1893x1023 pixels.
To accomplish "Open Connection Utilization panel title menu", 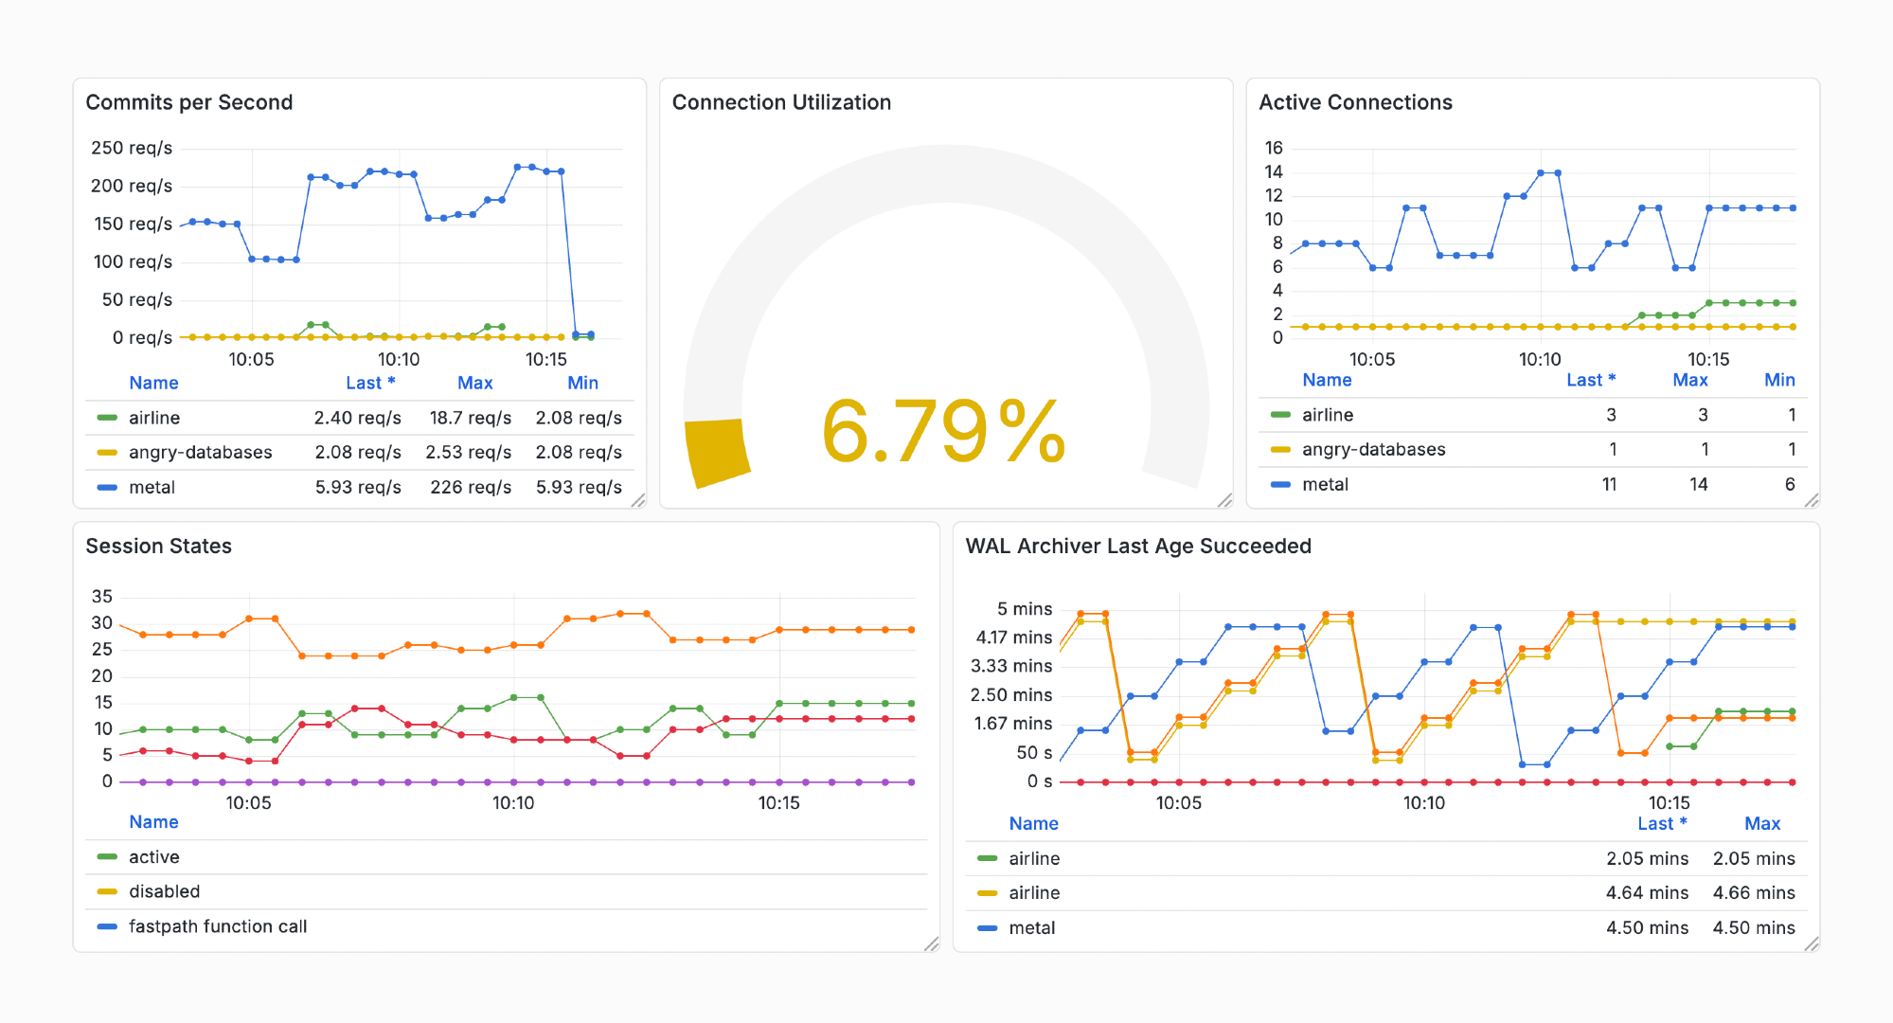I will tap(781, 102).
